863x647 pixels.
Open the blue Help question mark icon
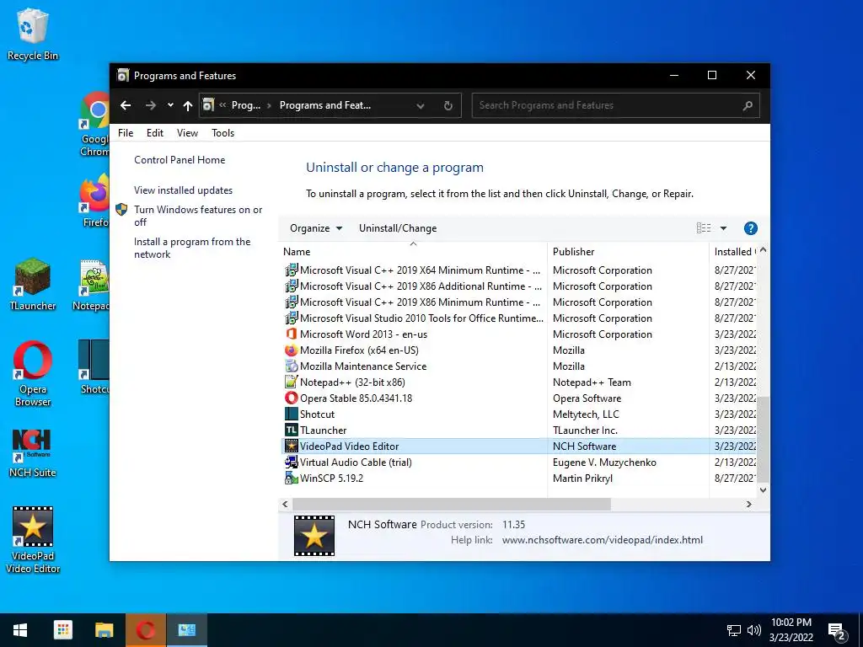pos(750,227)
